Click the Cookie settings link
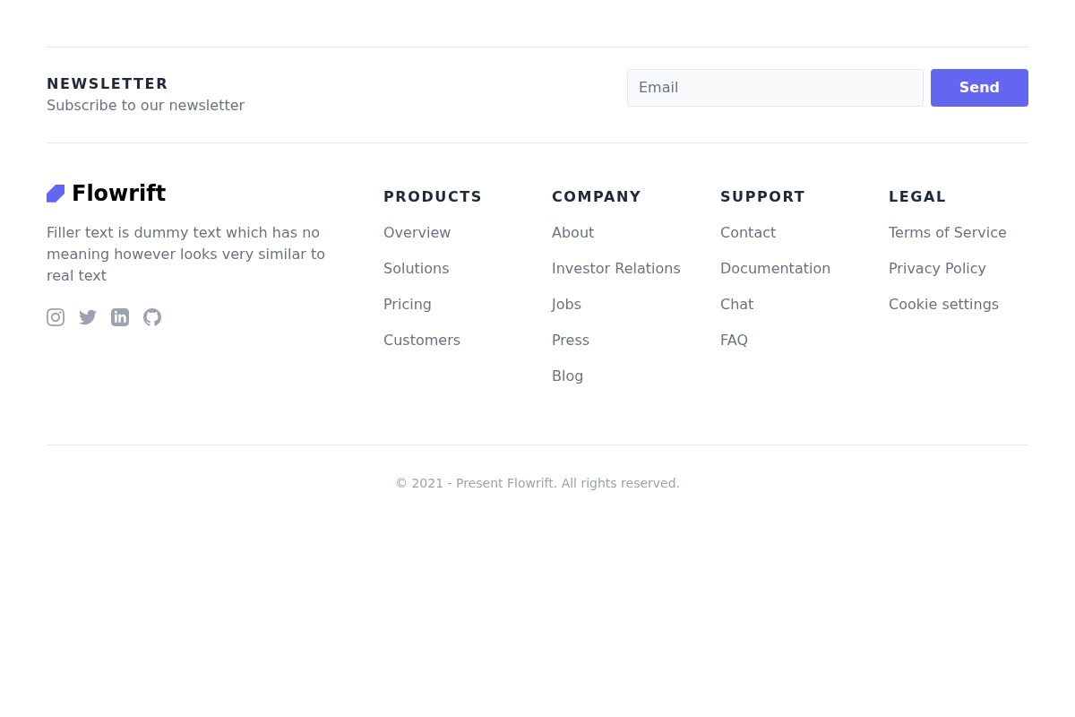The image size is (1075, 717). pos(943,304)
